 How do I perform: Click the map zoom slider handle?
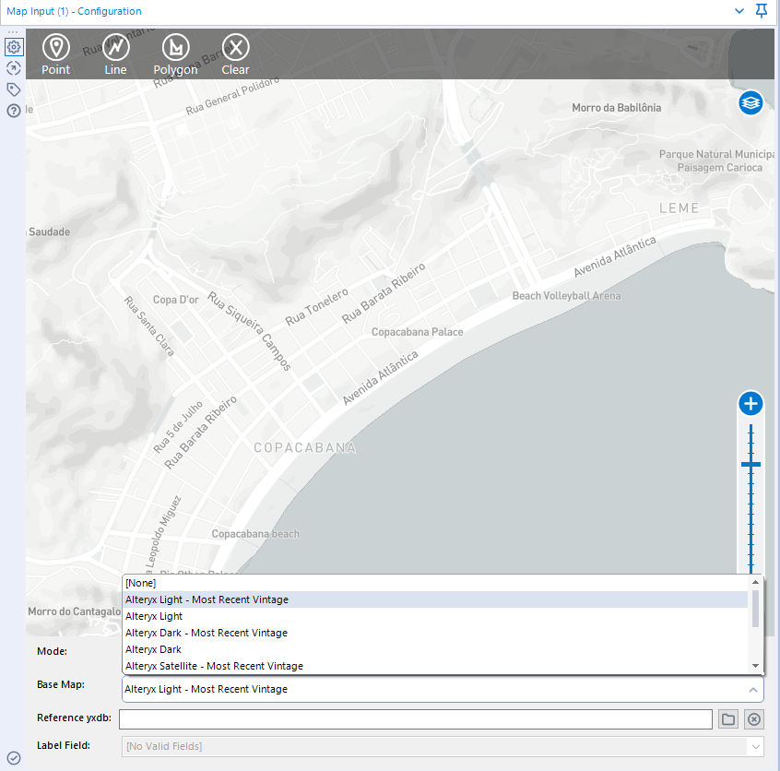(750, 465)
